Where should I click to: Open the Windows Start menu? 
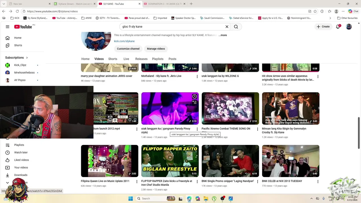click(131, 198)
